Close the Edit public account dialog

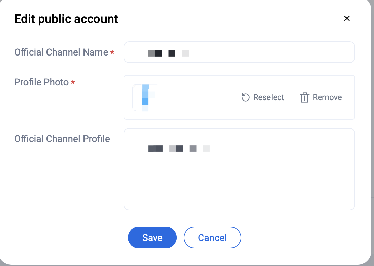coord(347,18)
